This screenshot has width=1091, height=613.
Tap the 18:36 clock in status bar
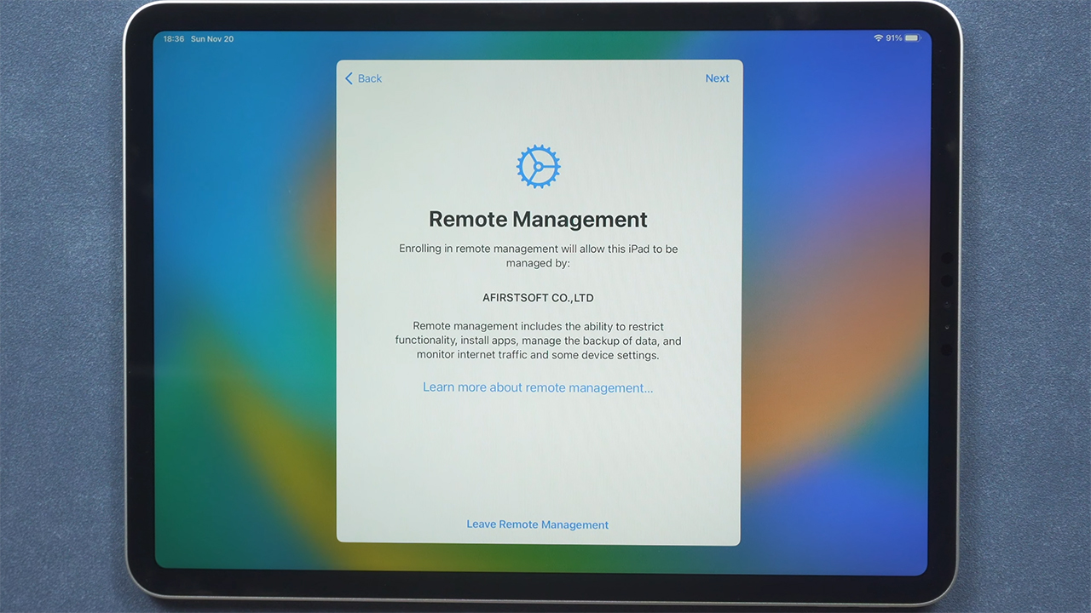174,39
